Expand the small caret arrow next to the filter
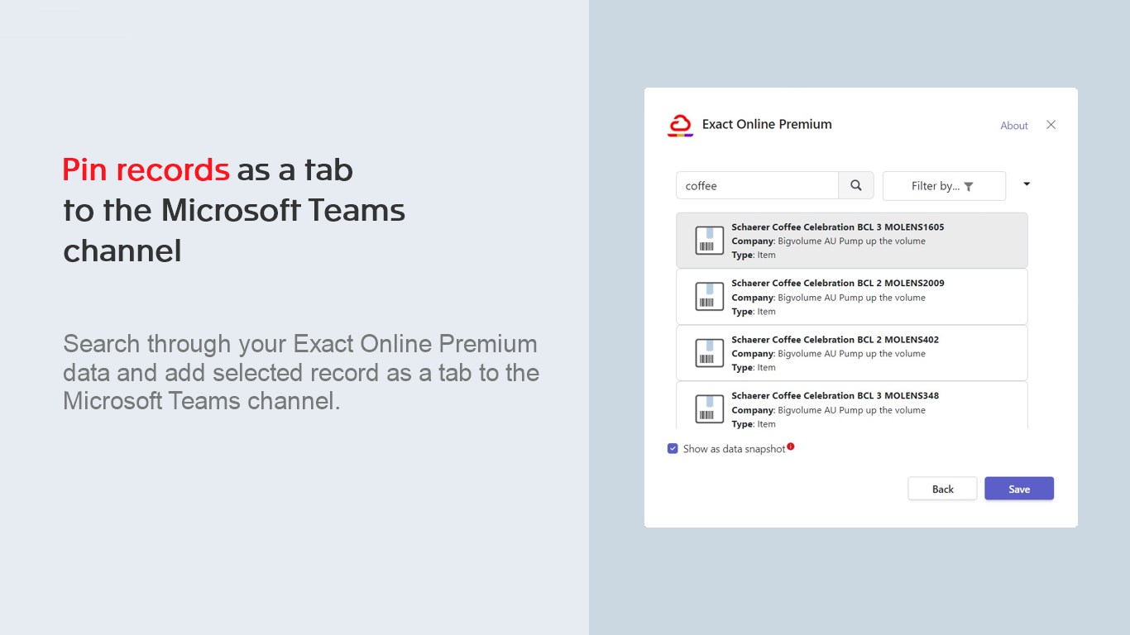This screenshot has width=1130, height=635. click(1027, 184)
